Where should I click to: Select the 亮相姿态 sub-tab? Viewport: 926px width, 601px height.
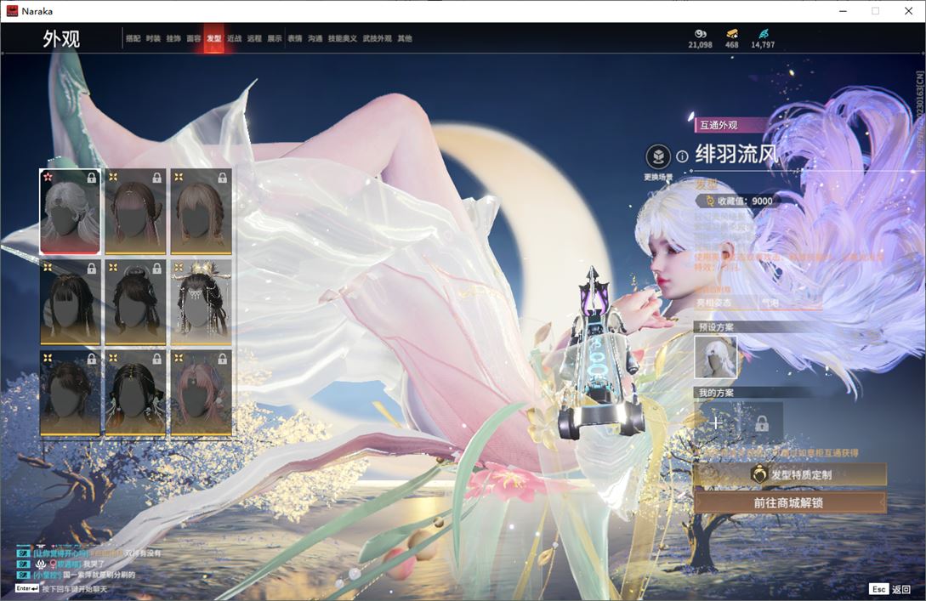click(x=714, y=303)
